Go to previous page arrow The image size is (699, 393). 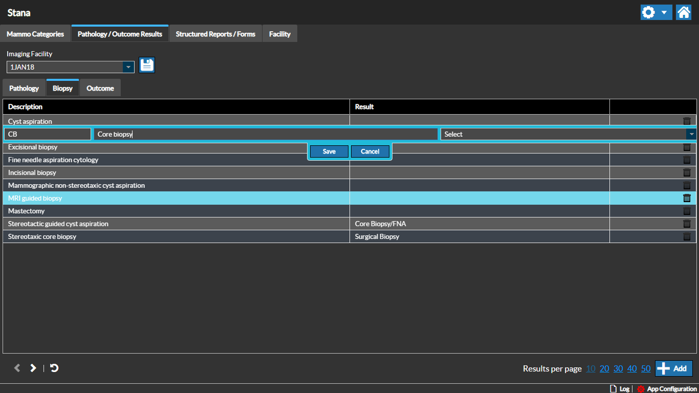point(17,368)
